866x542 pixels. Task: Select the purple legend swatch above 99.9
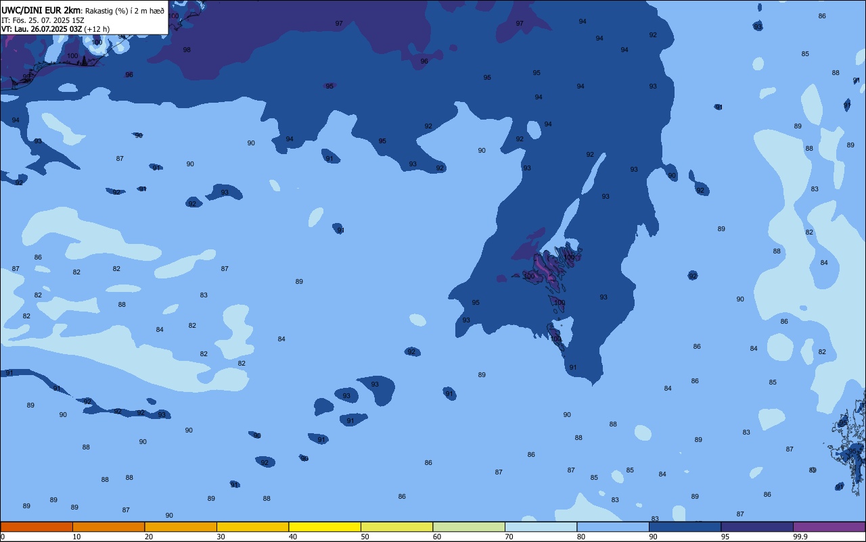click(829, 526)
